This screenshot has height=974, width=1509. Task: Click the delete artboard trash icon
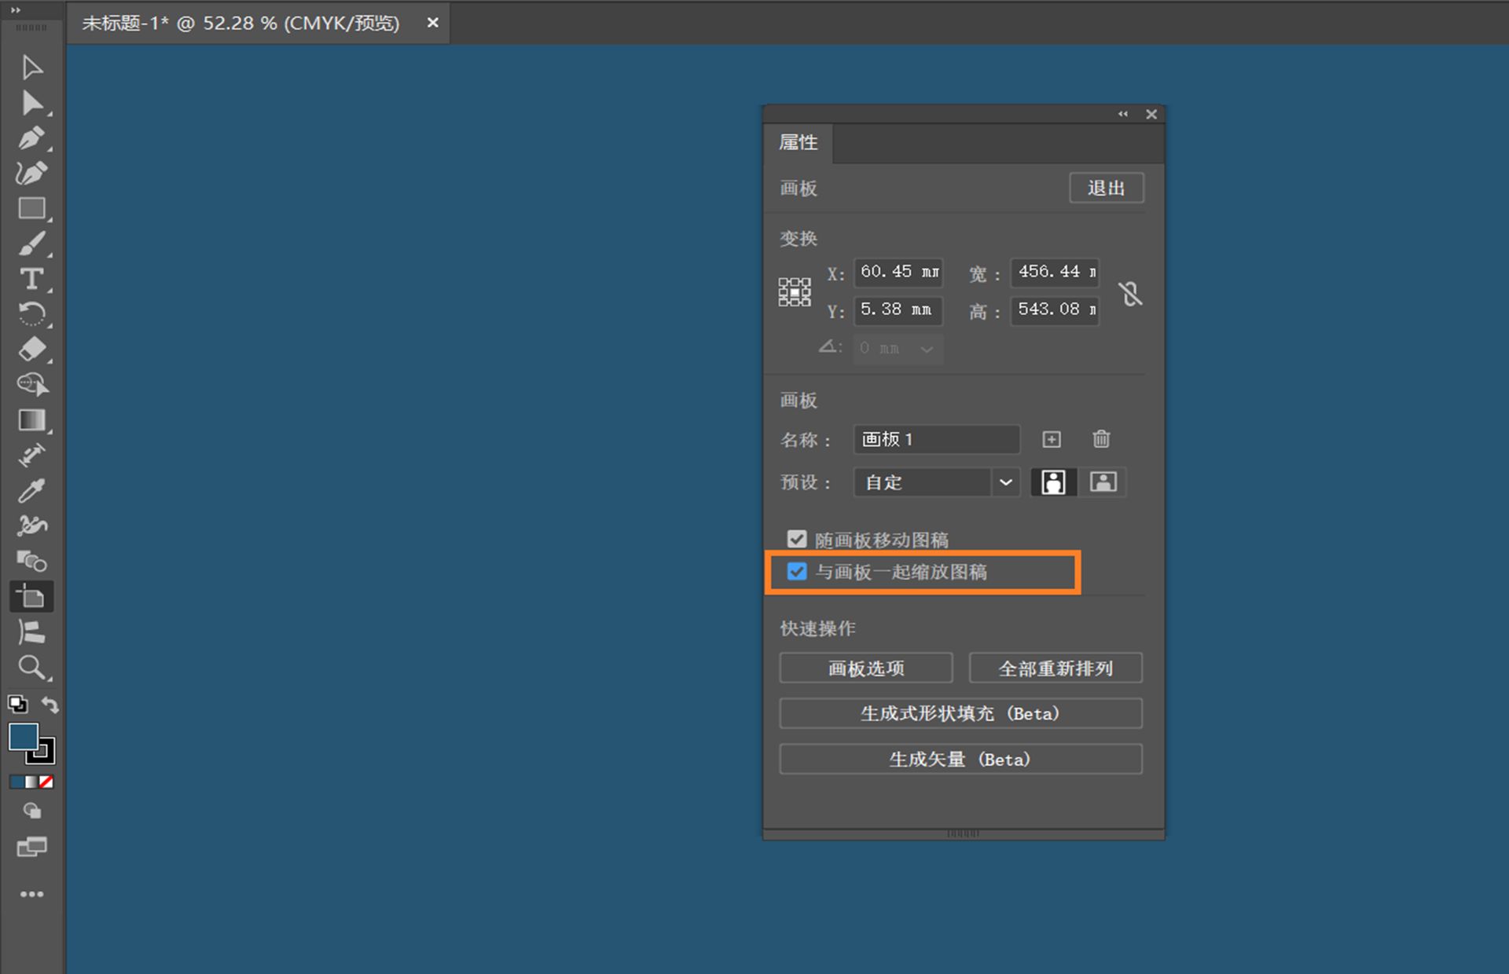[x=1100, y=439]
